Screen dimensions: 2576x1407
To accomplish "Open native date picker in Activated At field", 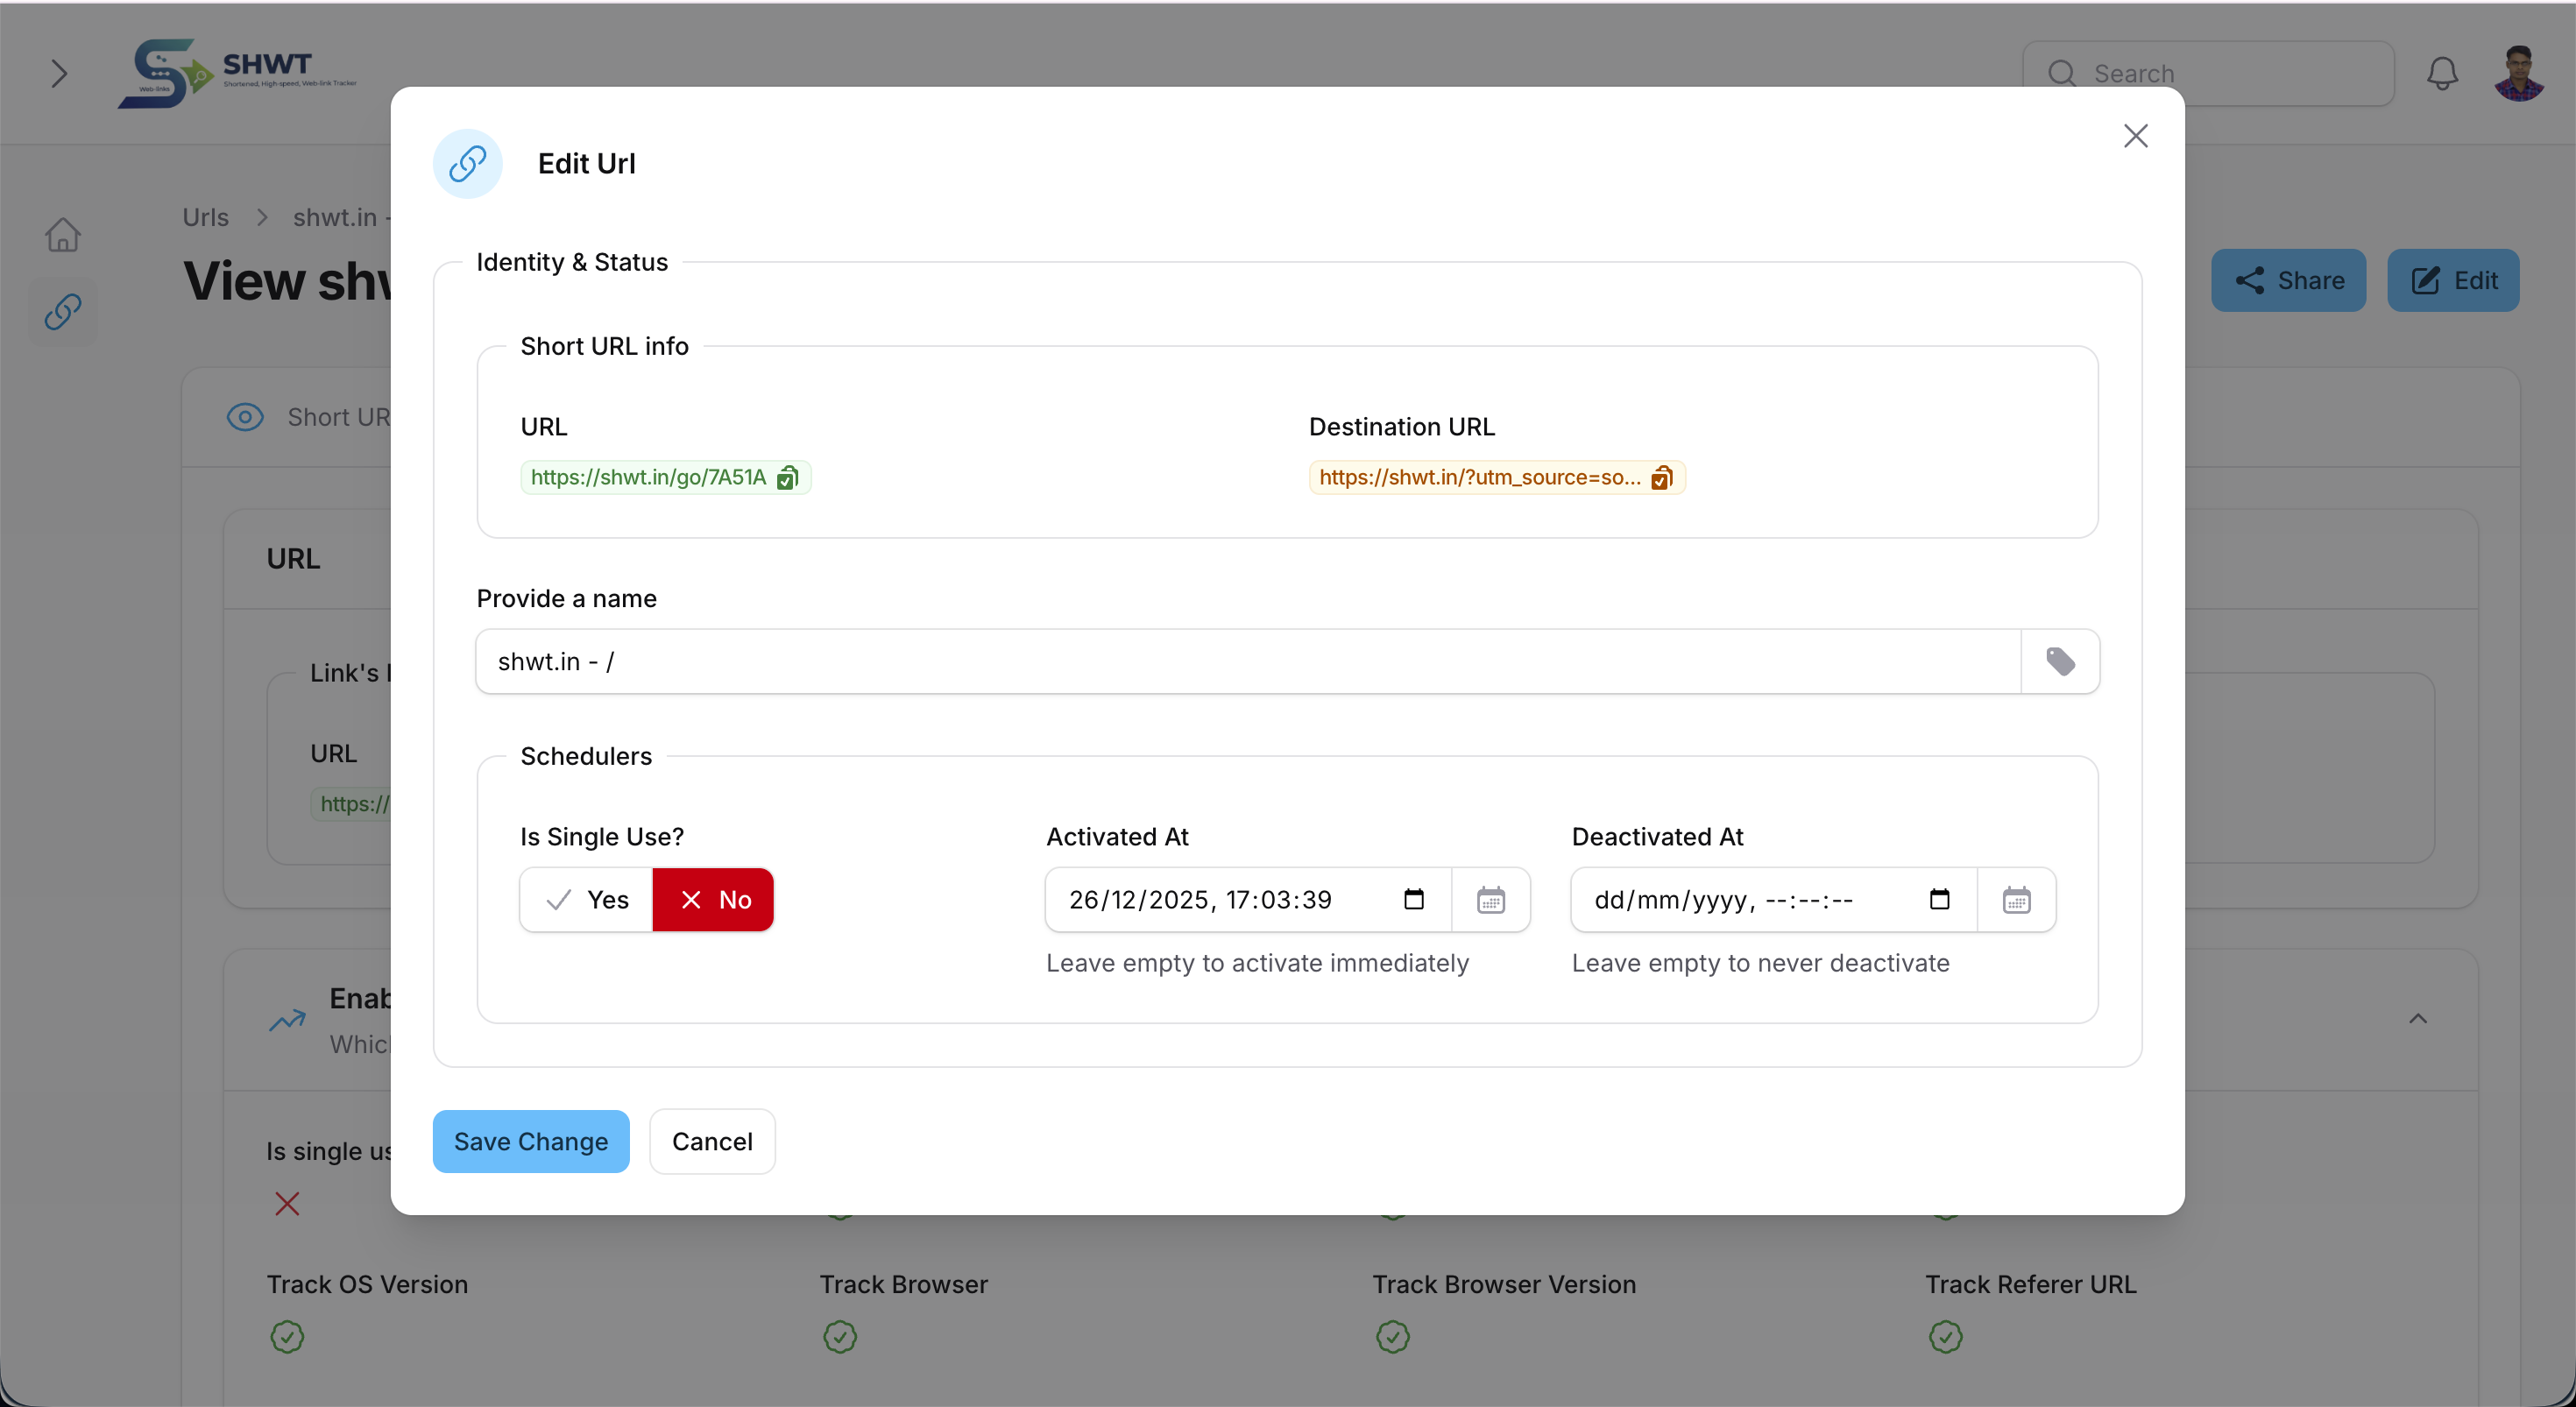I will 1413,899.
